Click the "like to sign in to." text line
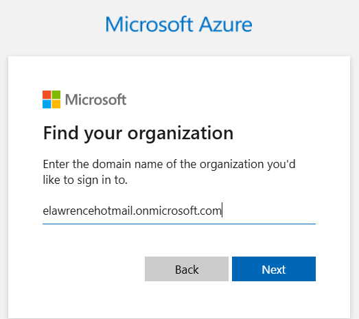The width and height of the screenshot is (359, 319). coord(85,180)
